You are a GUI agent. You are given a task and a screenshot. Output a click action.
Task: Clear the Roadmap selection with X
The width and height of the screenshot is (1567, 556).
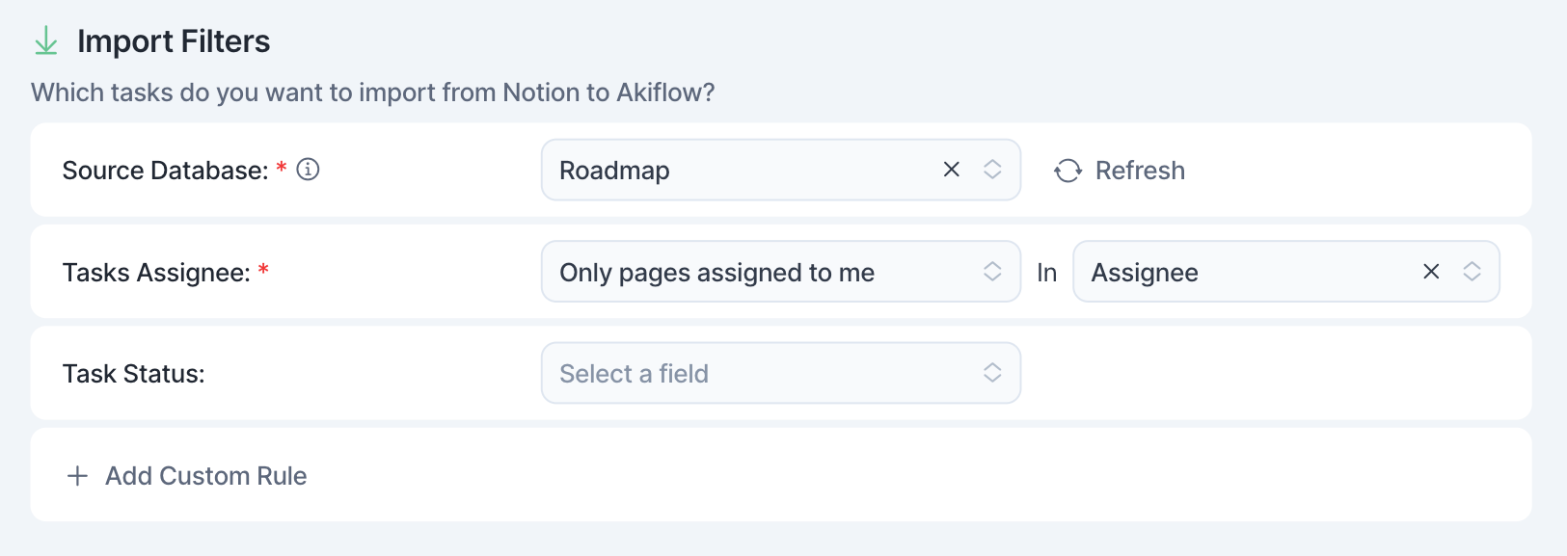pos(951,170)
